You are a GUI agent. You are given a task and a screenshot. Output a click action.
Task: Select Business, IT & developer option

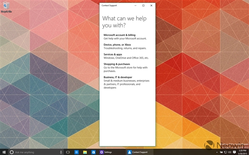tap(127, 82)
